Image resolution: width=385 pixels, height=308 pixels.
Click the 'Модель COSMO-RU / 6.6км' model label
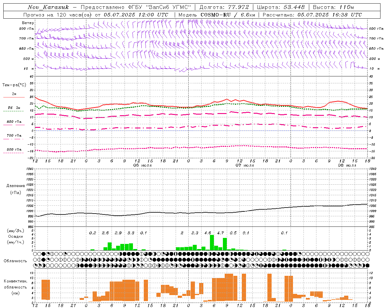point(217,15)
